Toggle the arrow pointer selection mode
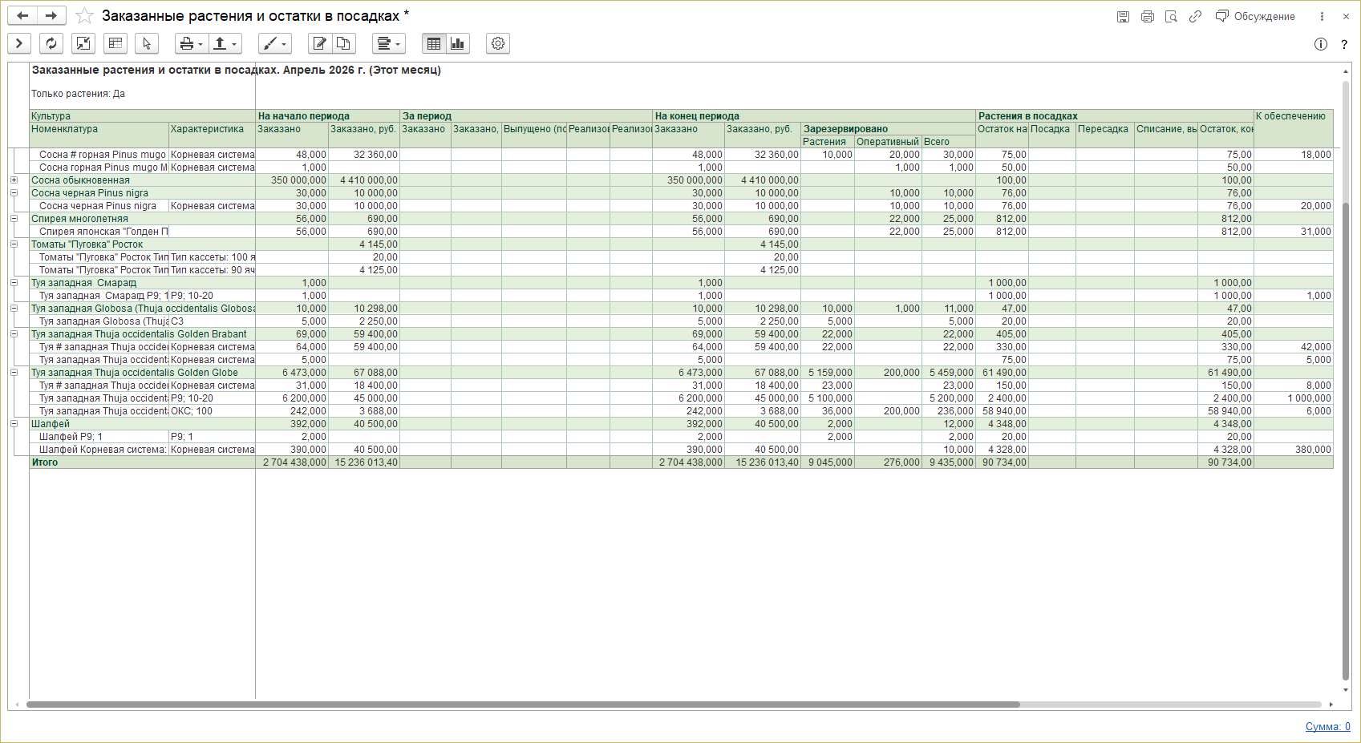The height and width of the screenshot is (743, 1361). point(147,43)
